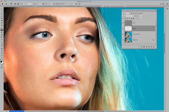Image resolution: width=169 pixels, height=112 pixels.
Task: Open the layer style fx menu
Action: [x=142, y=47]
